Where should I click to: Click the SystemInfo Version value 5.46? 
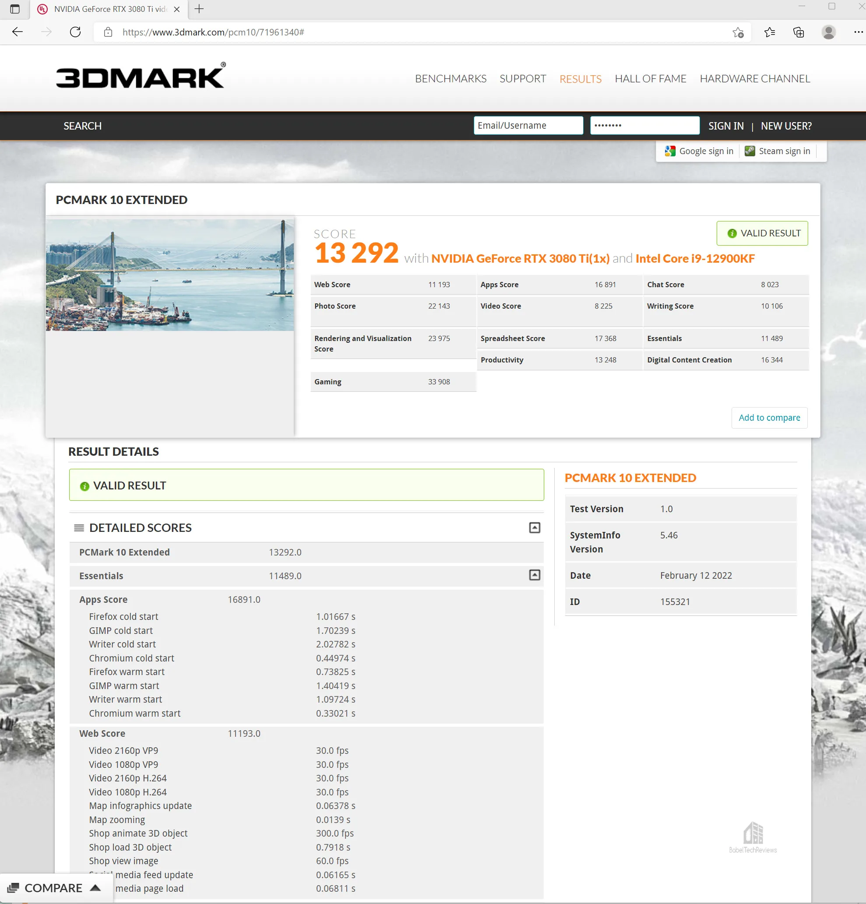pyautogui.click(x=669, y=535)
